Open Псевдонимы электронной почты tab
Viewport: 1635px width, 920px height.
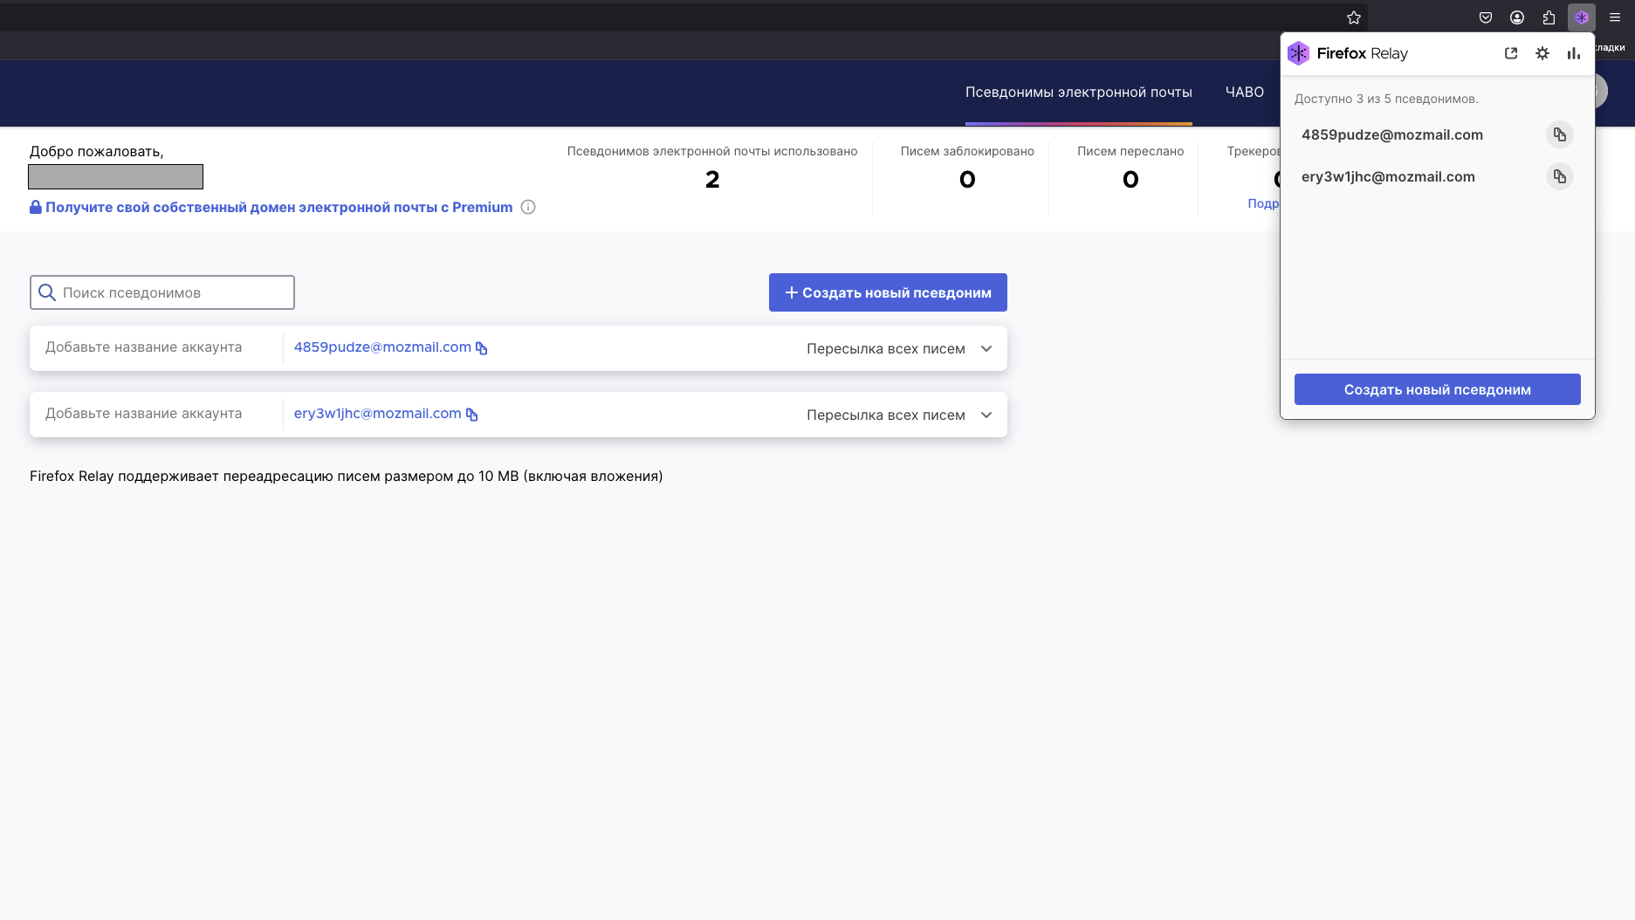pos(1078,92)
